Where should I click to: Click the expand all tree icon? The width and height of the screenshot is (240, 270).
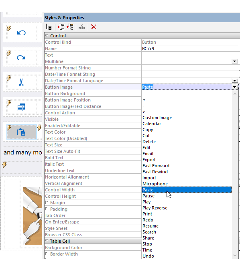tap(61, 27)
